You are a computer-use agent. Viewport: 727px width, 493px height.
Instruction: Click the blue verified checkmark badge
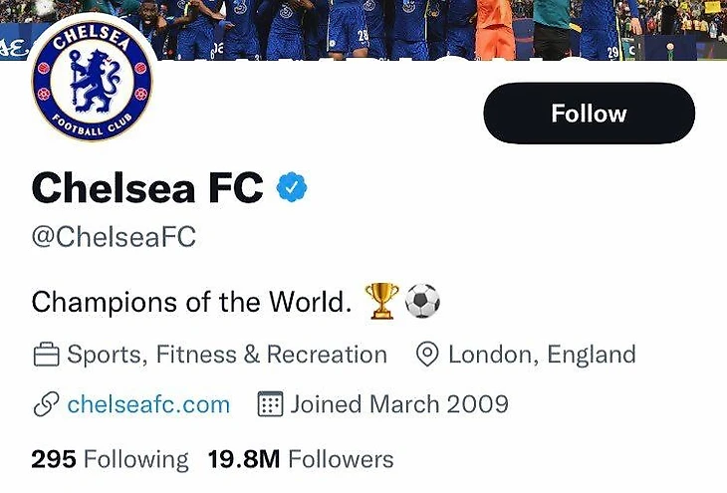pyautogui.click(x=292, y=187)
